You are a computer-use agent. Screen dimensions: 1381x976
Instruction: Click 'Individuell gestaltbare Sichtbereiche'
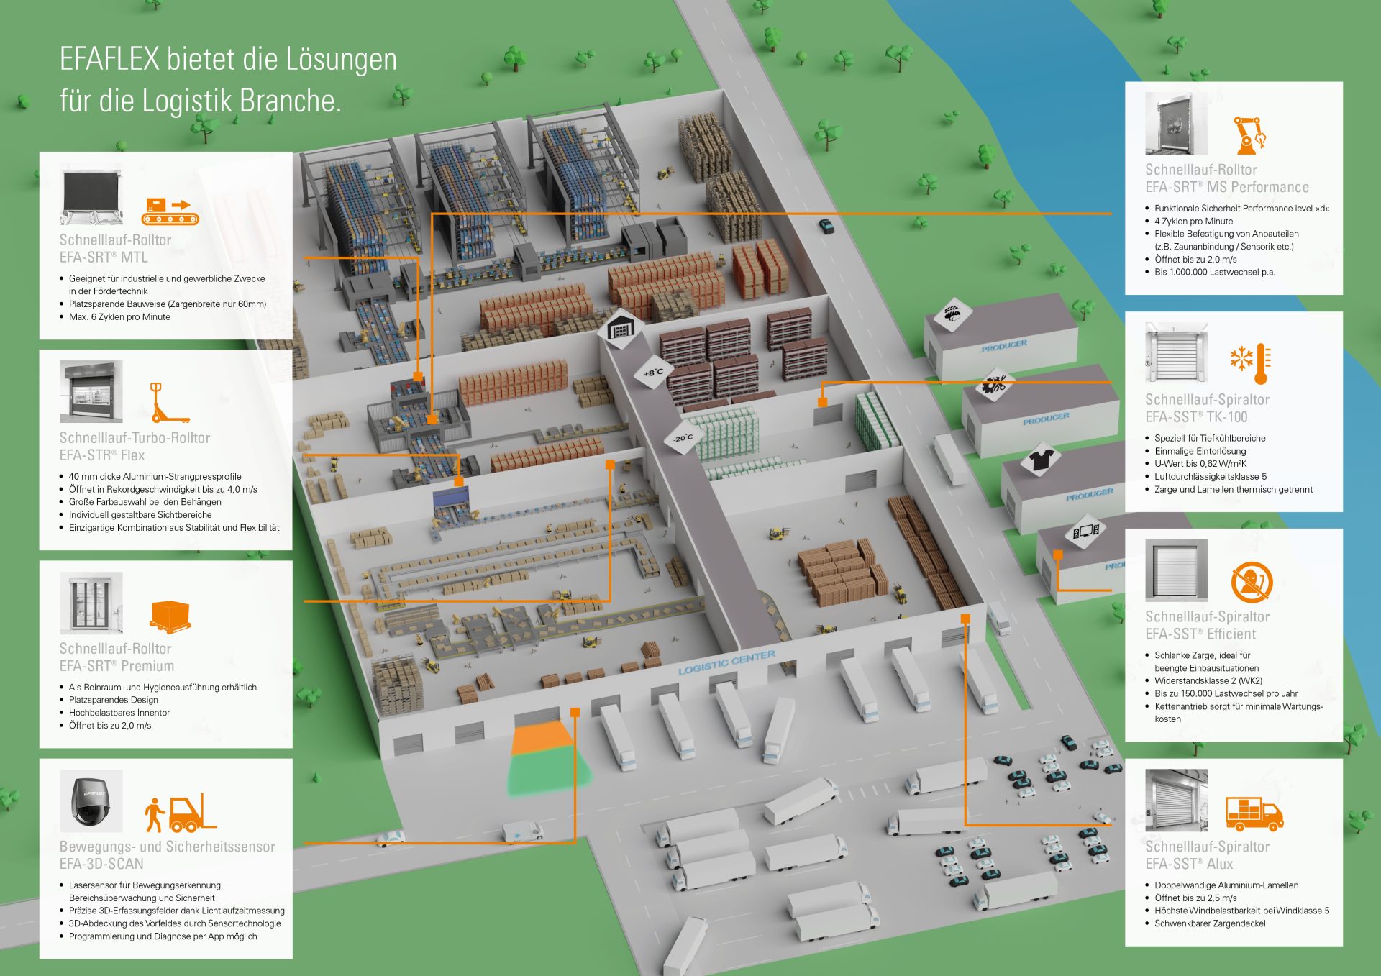(141, 515)
